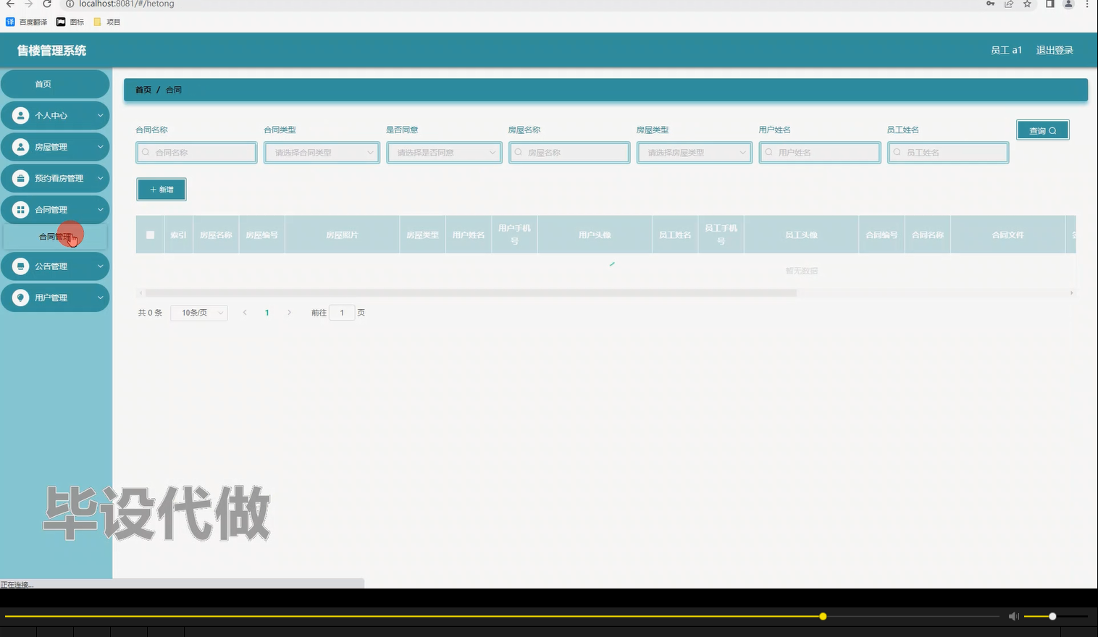Select page number 1 in pagination
This screenshot has width=1098, height=637.
tap(267, 313)
